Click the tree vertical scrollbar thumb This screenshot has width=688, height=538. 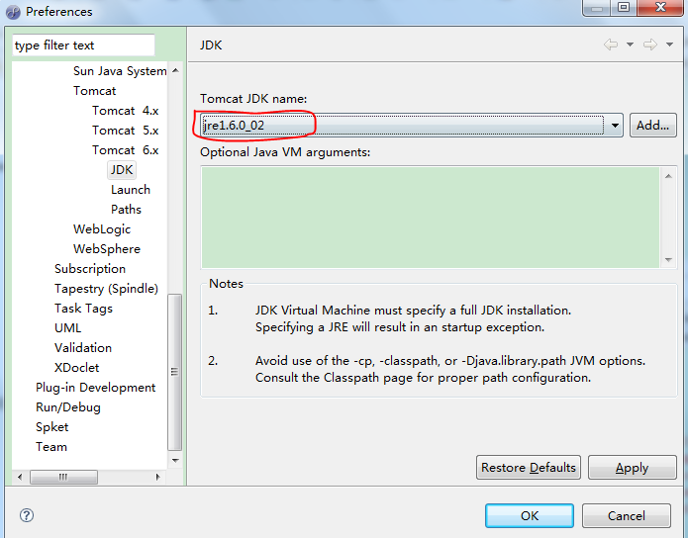(175, 372)
